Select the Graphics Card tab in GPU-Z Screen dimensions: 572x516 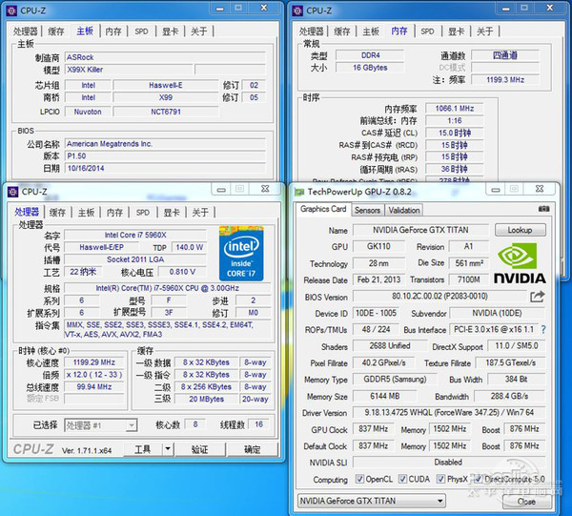click(x=323, y=209)
